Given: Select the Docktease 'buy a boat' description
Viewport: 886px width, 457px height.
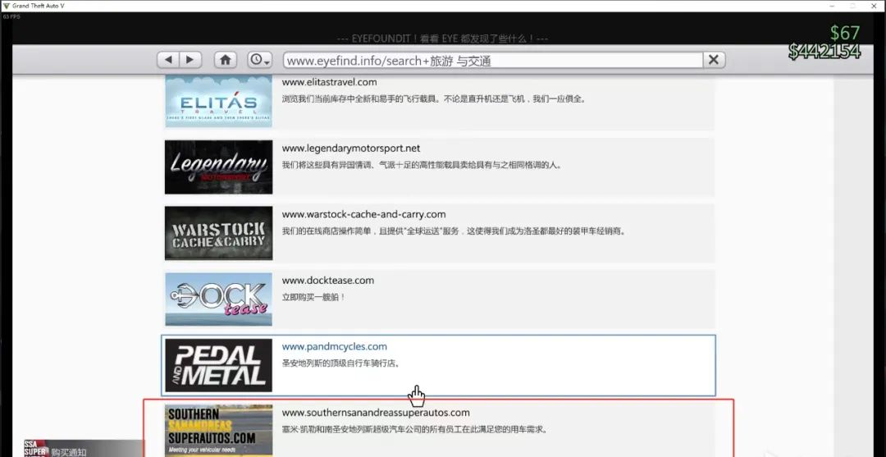Looking at the screenshot, I should point(313,297).
